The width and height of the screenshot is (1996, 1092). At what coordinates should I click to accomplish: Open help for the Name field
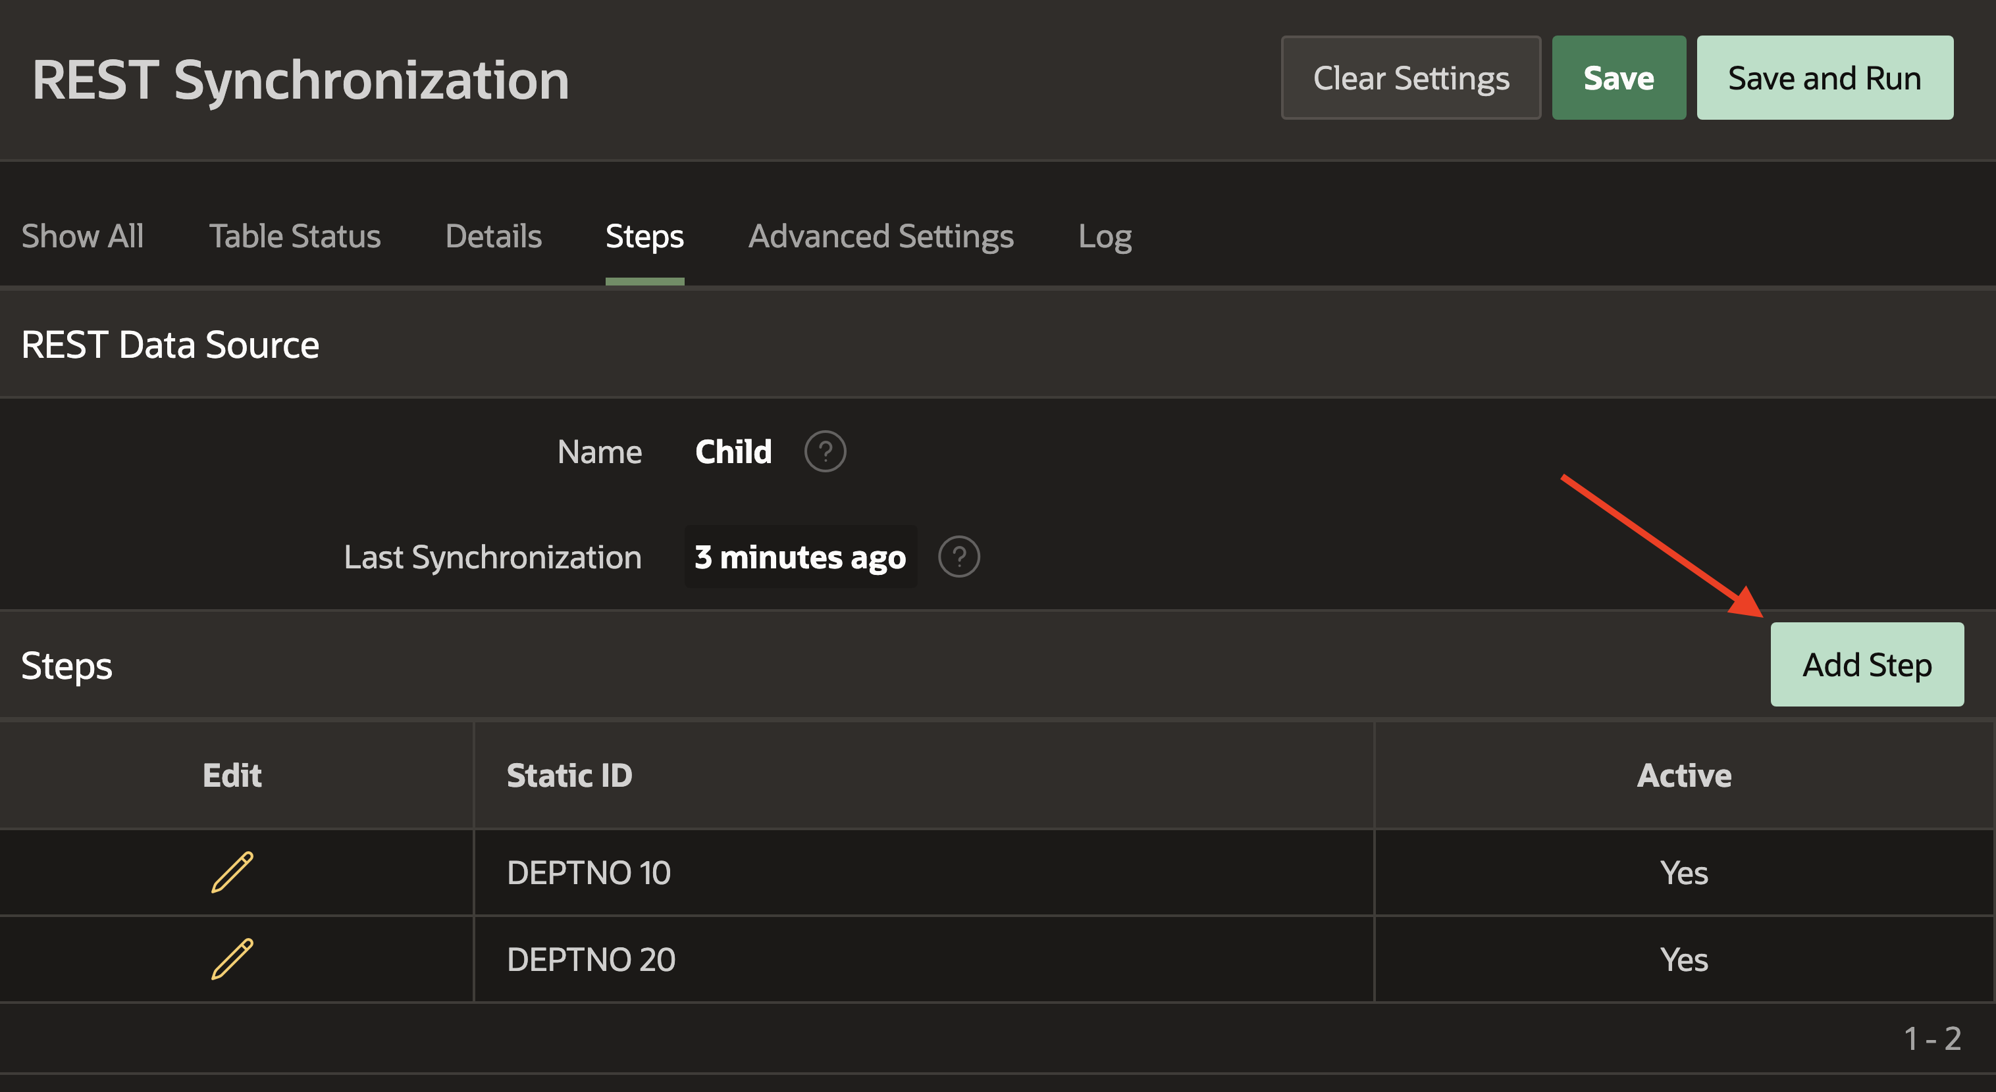point(826,451)
